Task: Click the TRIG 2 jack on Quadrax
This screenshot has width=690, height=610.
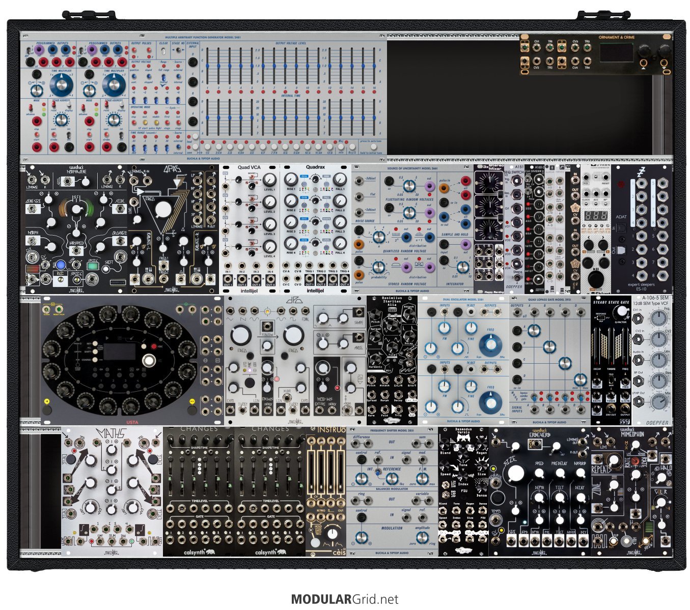Action: click(321, 265)
